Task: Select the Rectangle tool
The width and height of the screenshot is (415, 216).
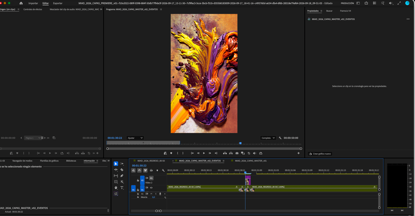Action: (116, 182)
